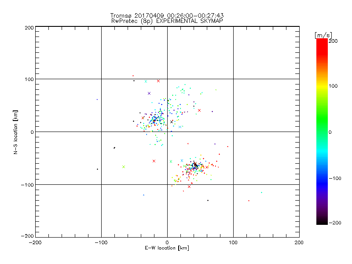This screenshot has height=264, width=352.
Task: Click the red X marker below the -100 gridline
Action: pyautogui.click(x=189, y=187)
